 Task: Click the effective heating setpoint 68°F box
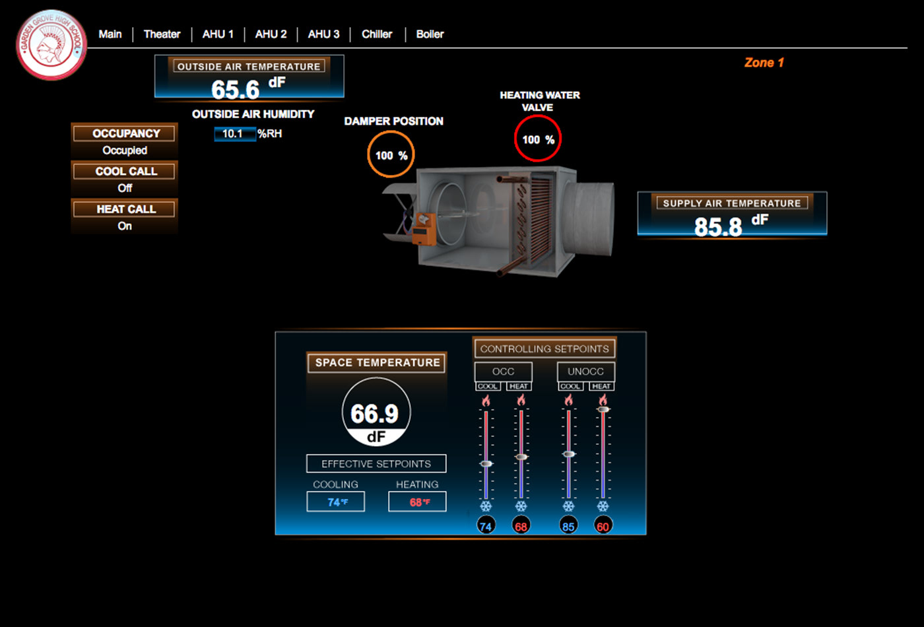(417, 502)
